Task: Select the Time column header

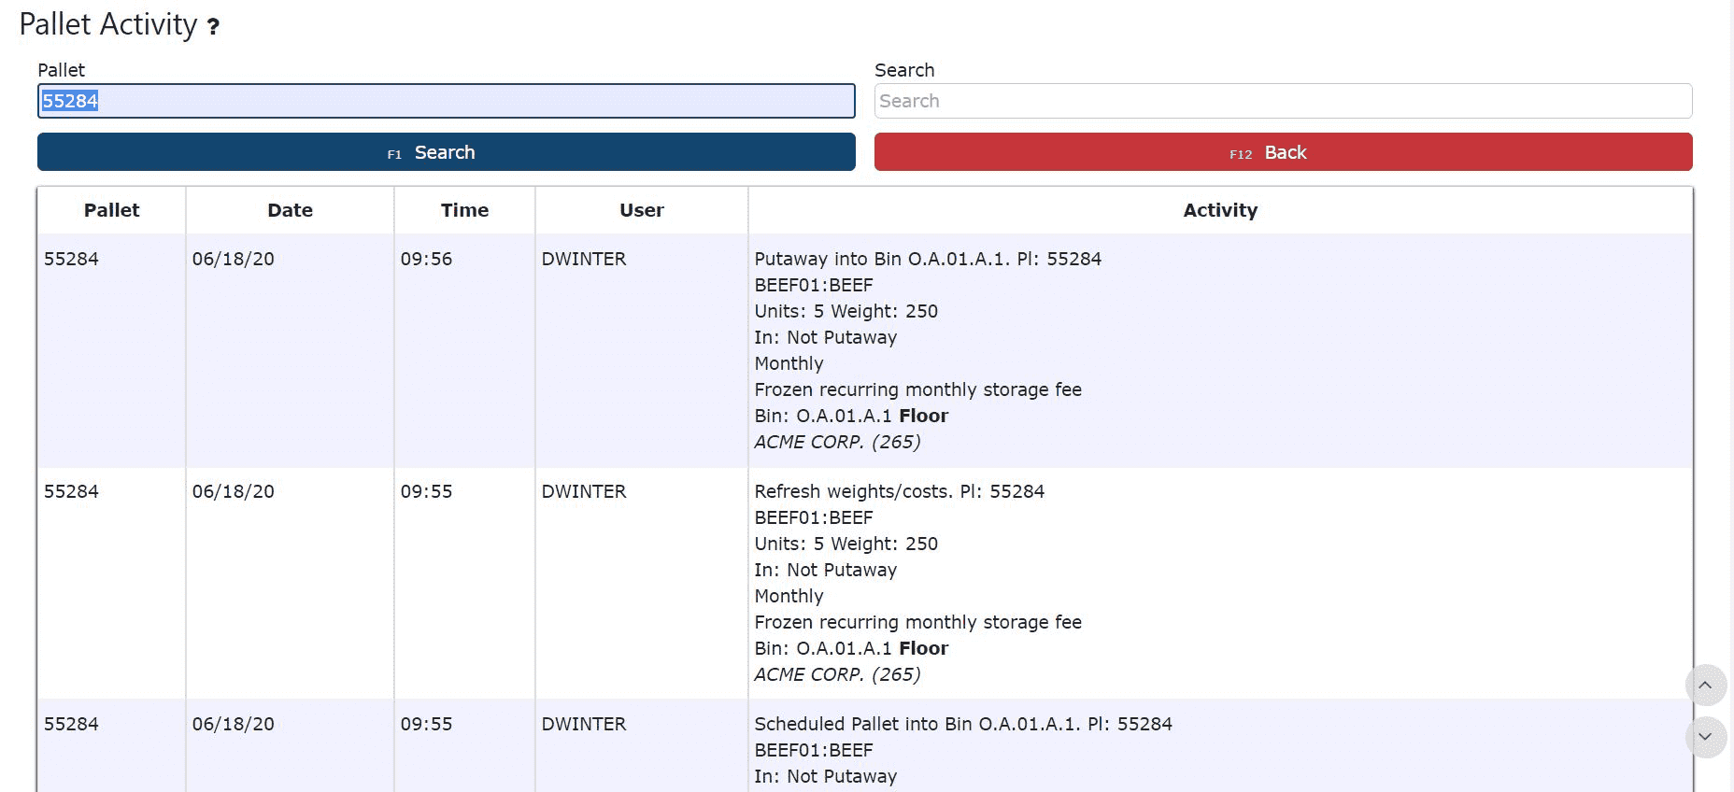Action: pyautogui.click(x=464, y=210)
